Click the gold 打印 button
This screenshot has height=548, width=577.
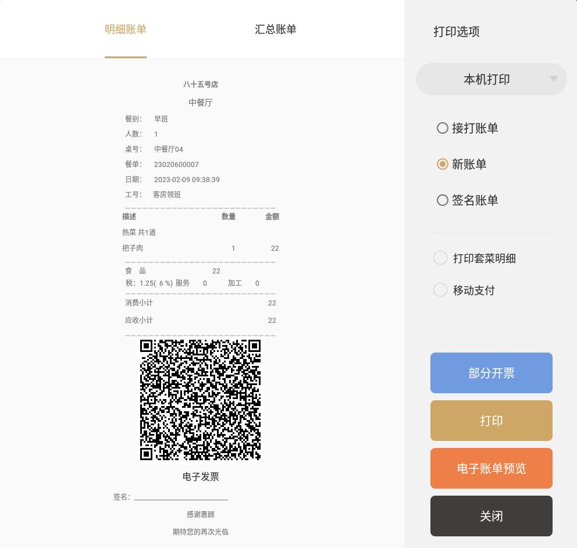[x=491, y=421]
